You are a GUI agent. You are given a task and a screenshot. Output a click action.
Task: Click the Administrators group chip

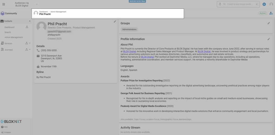point(129,29)
